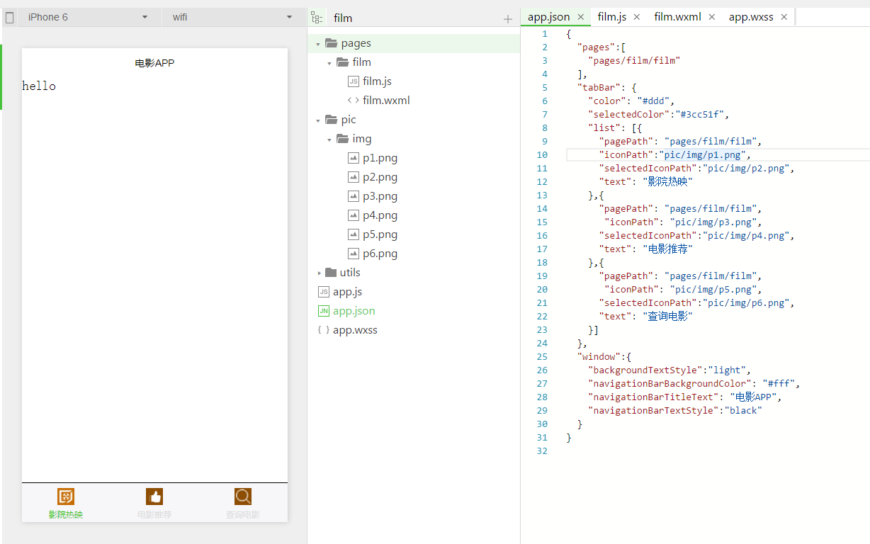Expand the utils folder

(x=319, y=273)
